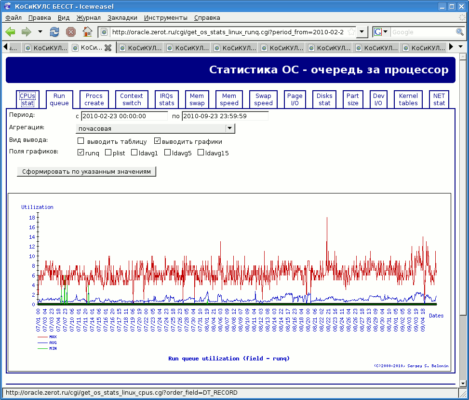Open the Правка menu
The height and width of the screenshot is (400, 469).
coord(40,18)
